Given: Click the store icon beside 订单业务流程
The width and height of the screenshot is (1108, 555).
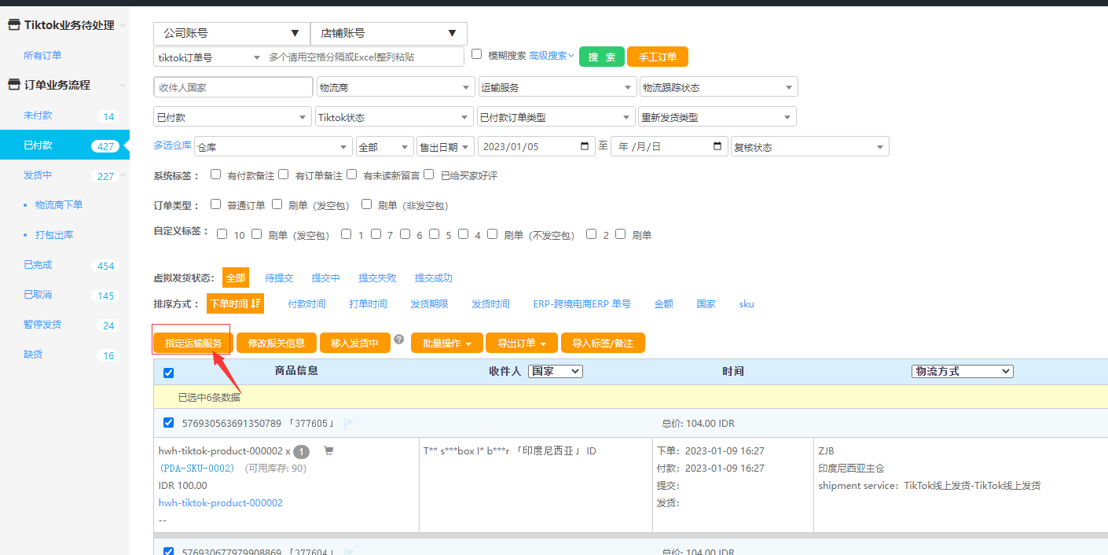Looking at the screenshot, I should [x=14, y=85].
